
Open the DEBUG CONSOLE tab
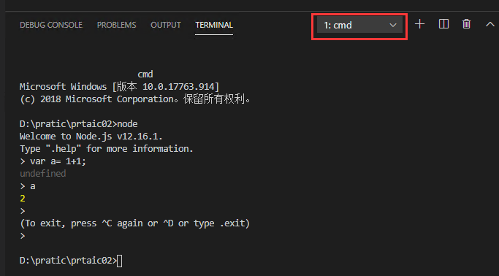click(x=51, y=25)
